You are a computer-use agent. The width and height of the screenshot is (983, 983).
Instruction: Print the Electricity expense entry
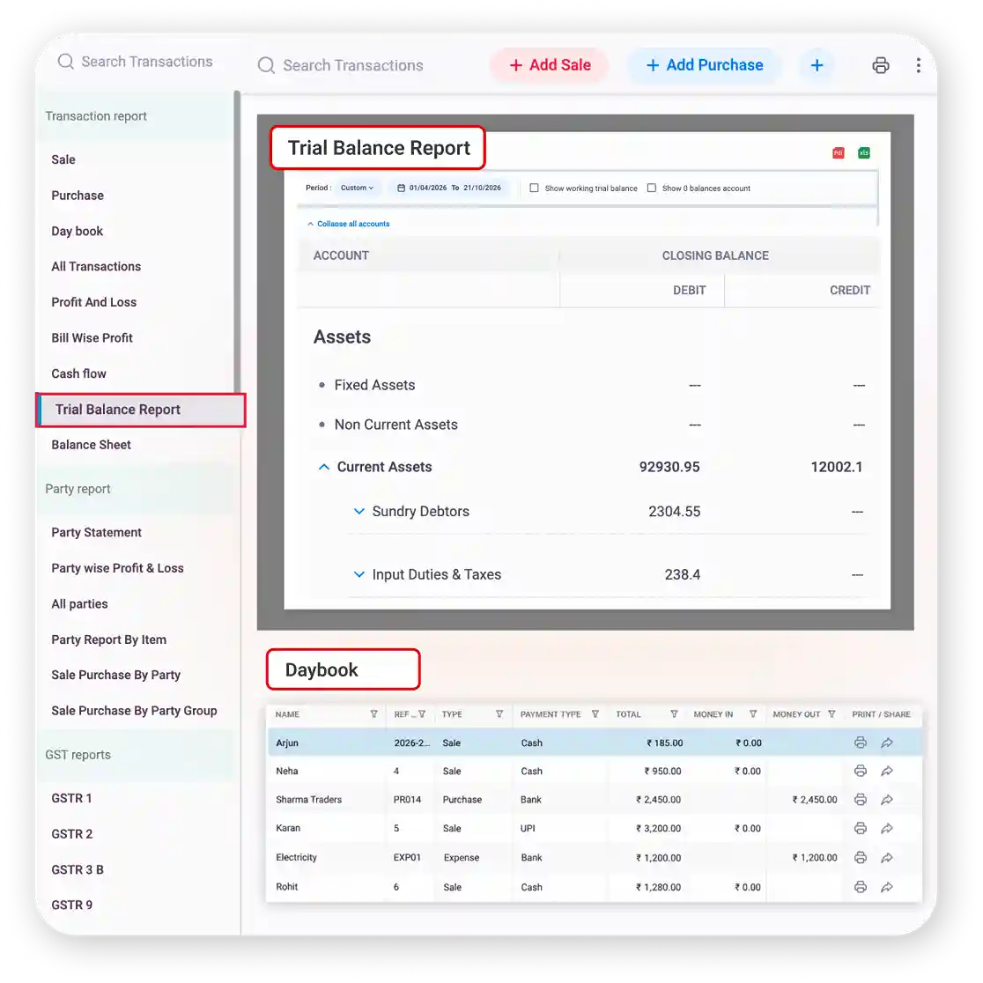click(860, 857)
